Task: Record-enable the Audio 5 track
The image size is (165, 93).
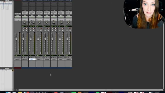Action: click(x=63, y=28)
